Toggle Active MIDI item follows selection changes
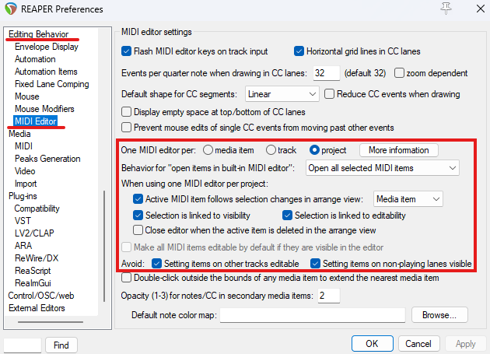490x354 pixels. [138, 199]
